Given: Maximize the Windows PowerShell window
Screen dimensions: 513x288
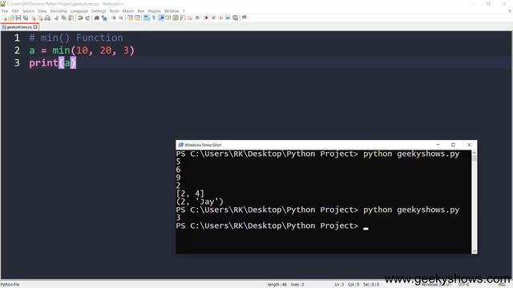Looking at the screenshot, I should pos(453,145).
